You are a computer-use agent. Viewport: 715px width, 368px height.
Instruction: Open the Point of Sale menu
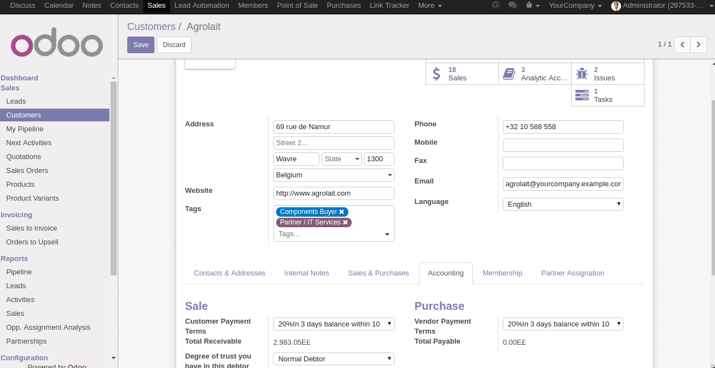pyautogui.click(x=297, y=6)
